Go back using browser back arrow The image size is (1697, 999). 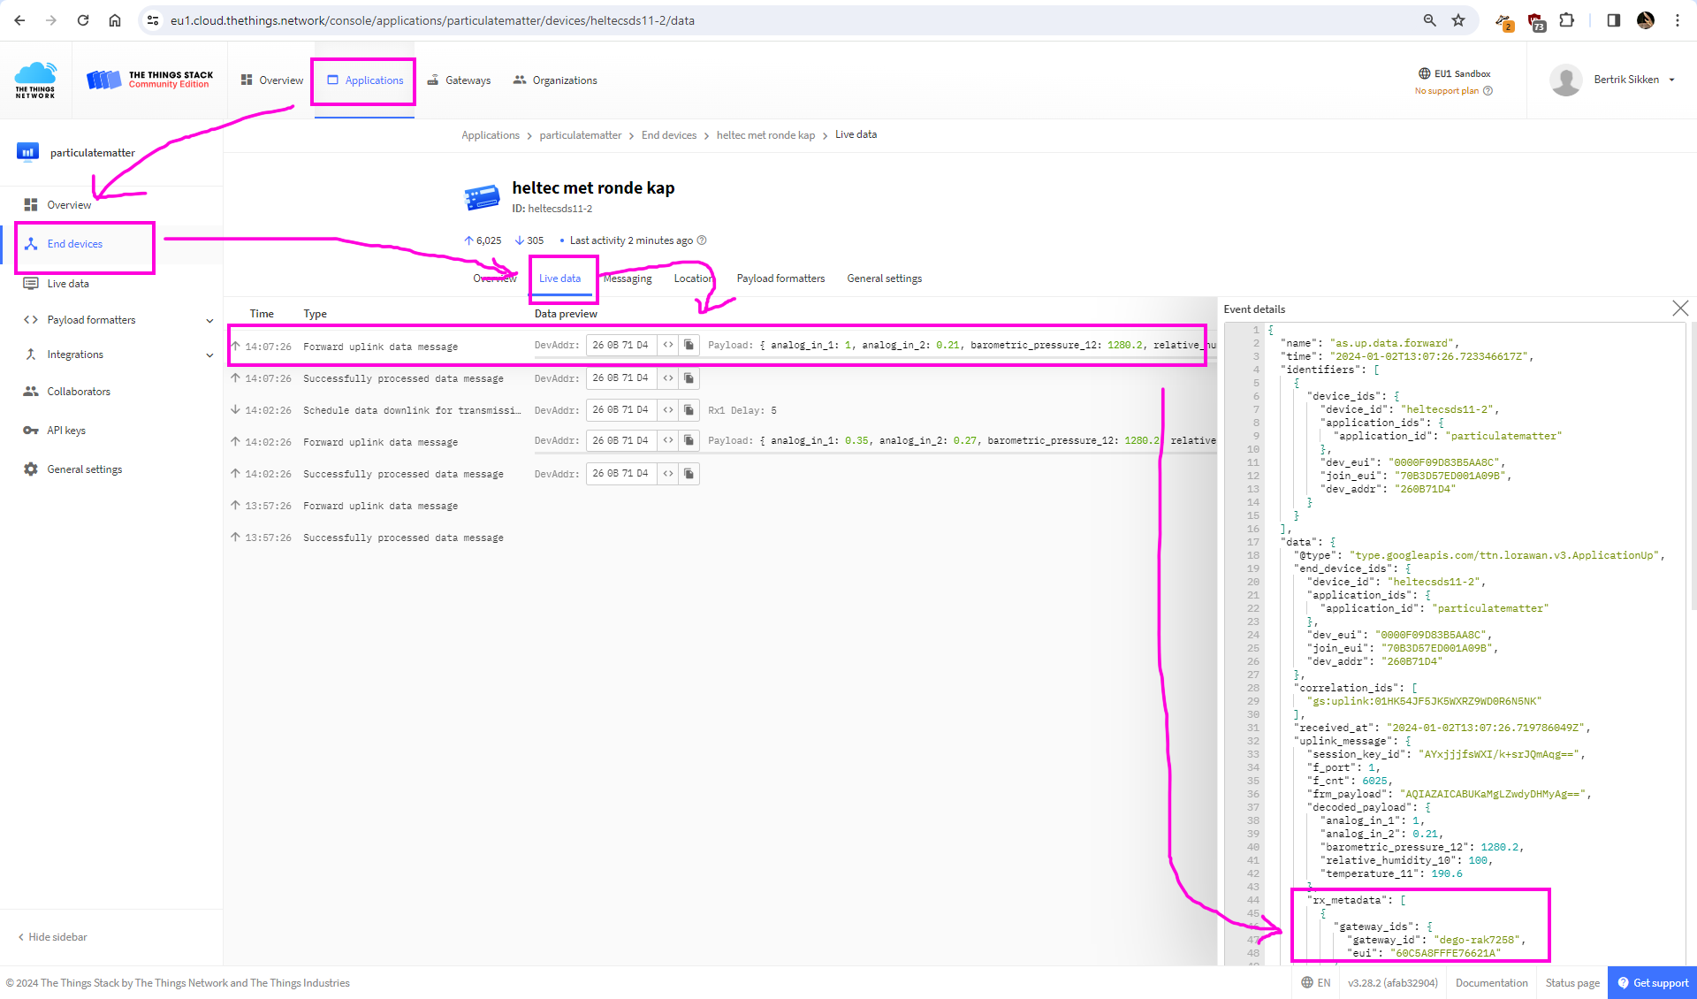pyautogui.click(x=19, y=20)
